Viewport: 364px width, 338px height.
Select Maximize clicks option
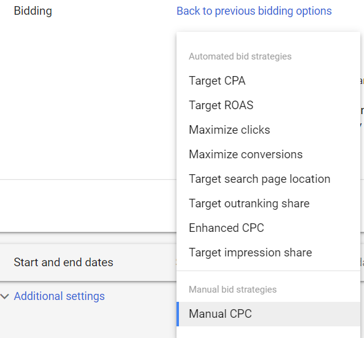[268, 129]
